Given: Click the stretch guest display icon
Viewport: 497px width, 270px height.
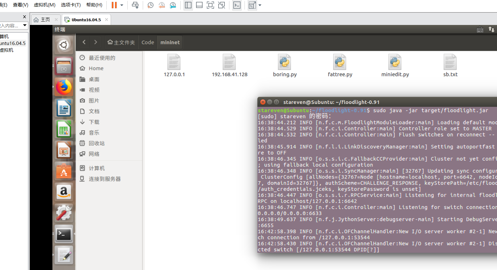Looking at the screenshot, I should [252, 5].
